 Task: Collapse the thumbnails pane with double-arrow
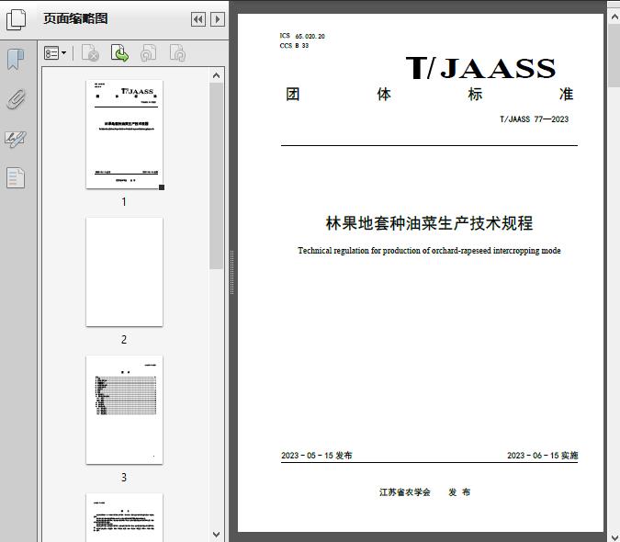tap(198, 19)
